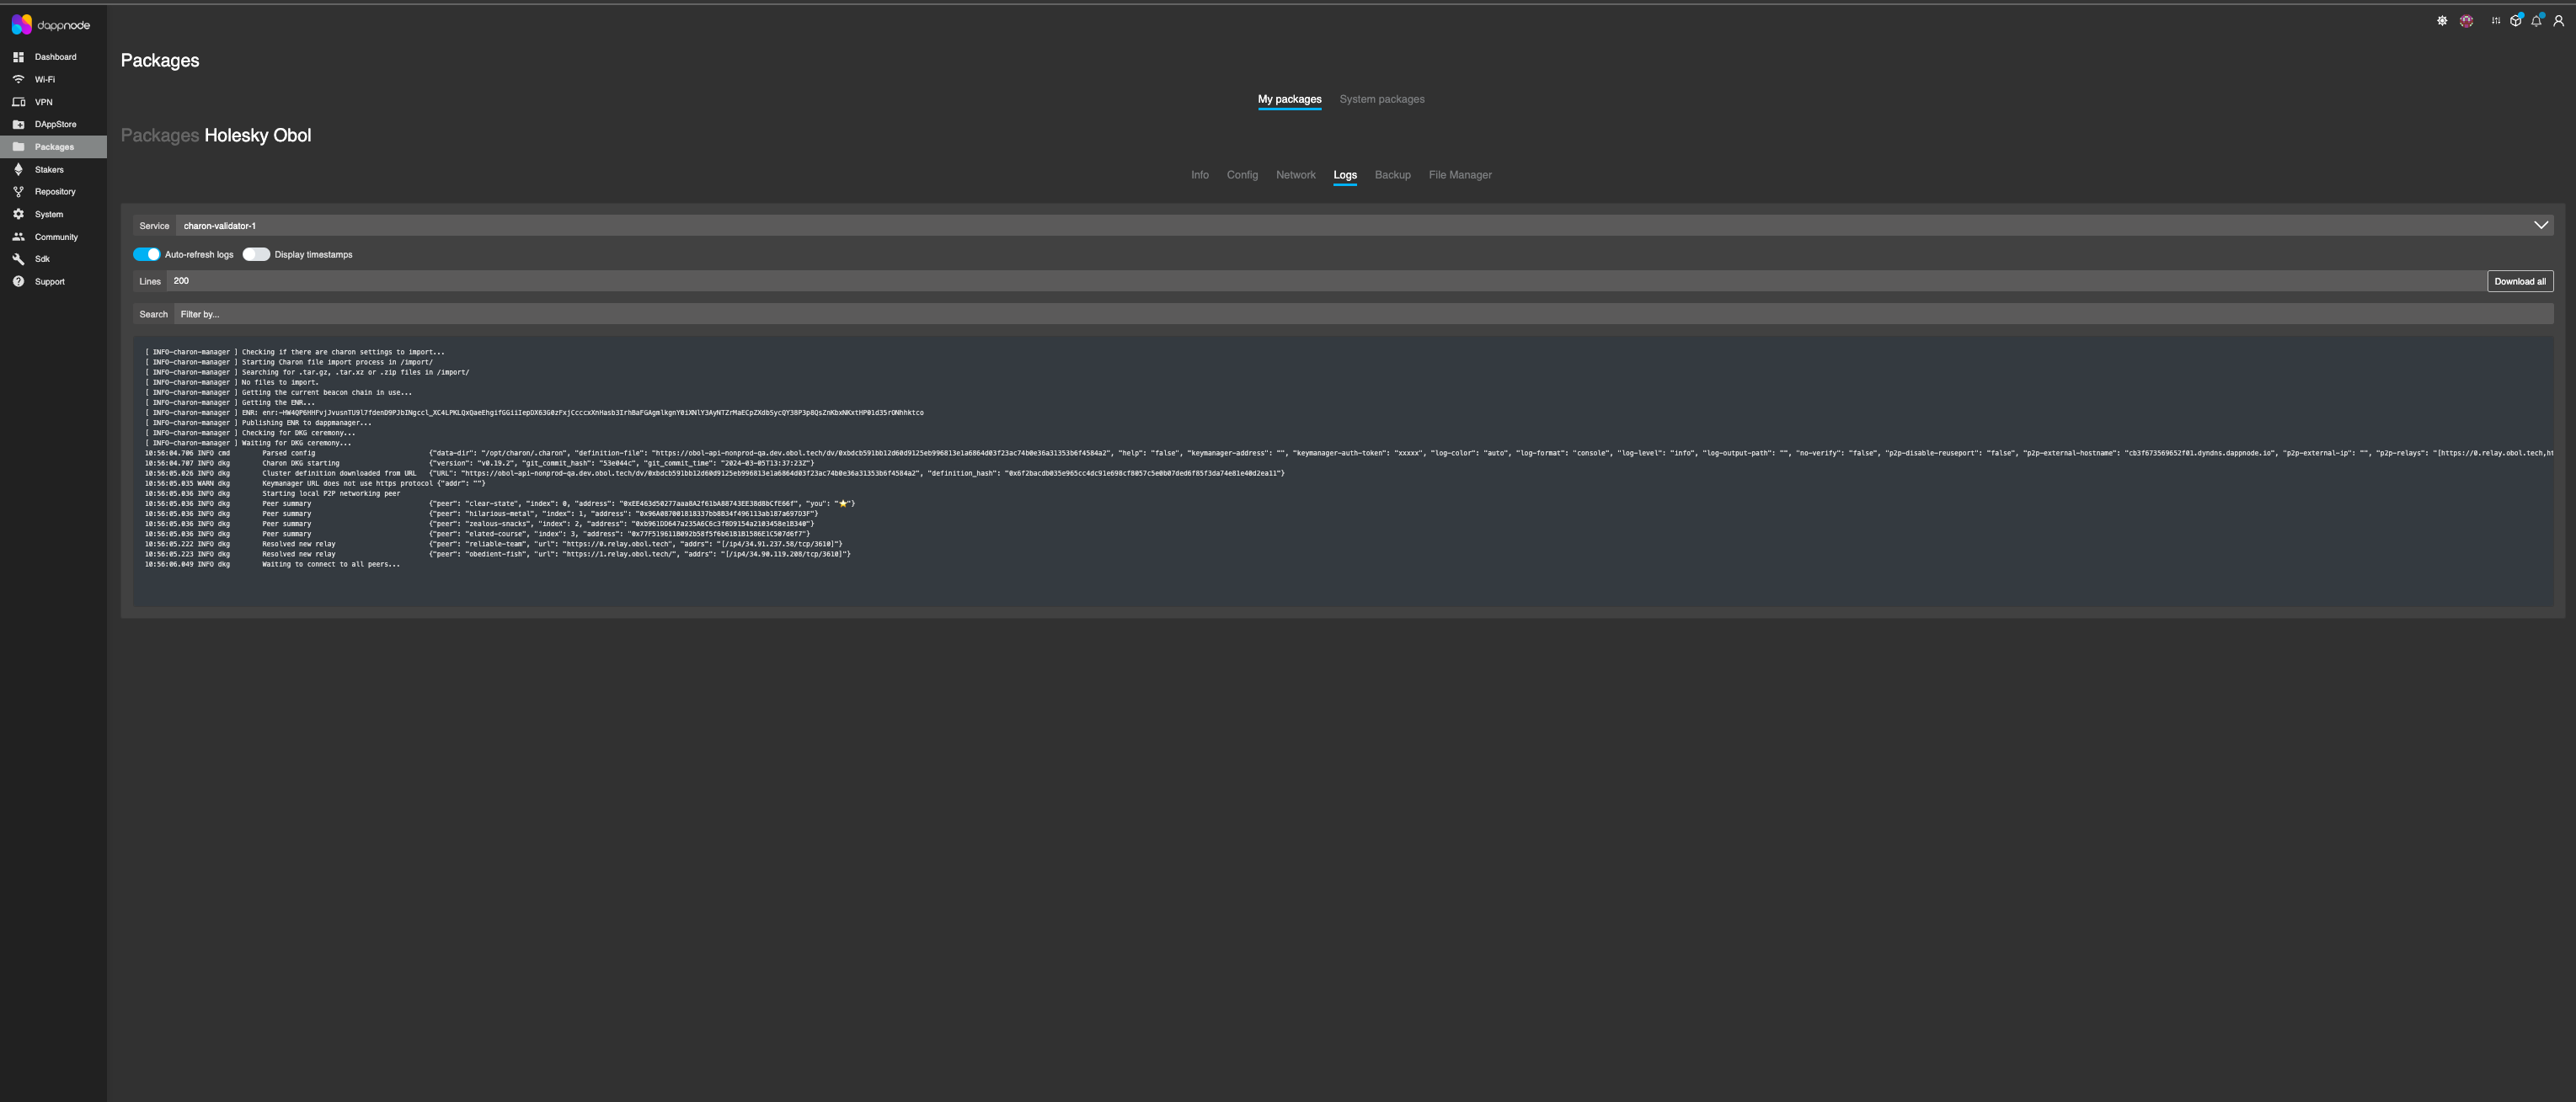The height and width of the screenshot is (1102, 2576).
Task: Open the package updates cube icon
Action: pyautogui.click(x=2515, y=20)
